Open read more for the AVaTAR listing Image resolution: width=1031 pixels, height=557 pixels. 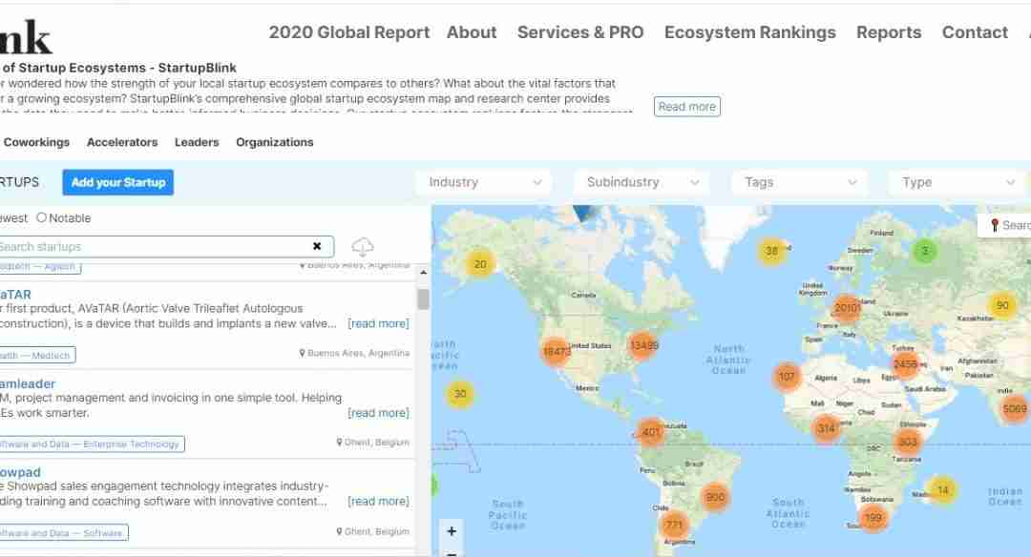coord(378,323)
